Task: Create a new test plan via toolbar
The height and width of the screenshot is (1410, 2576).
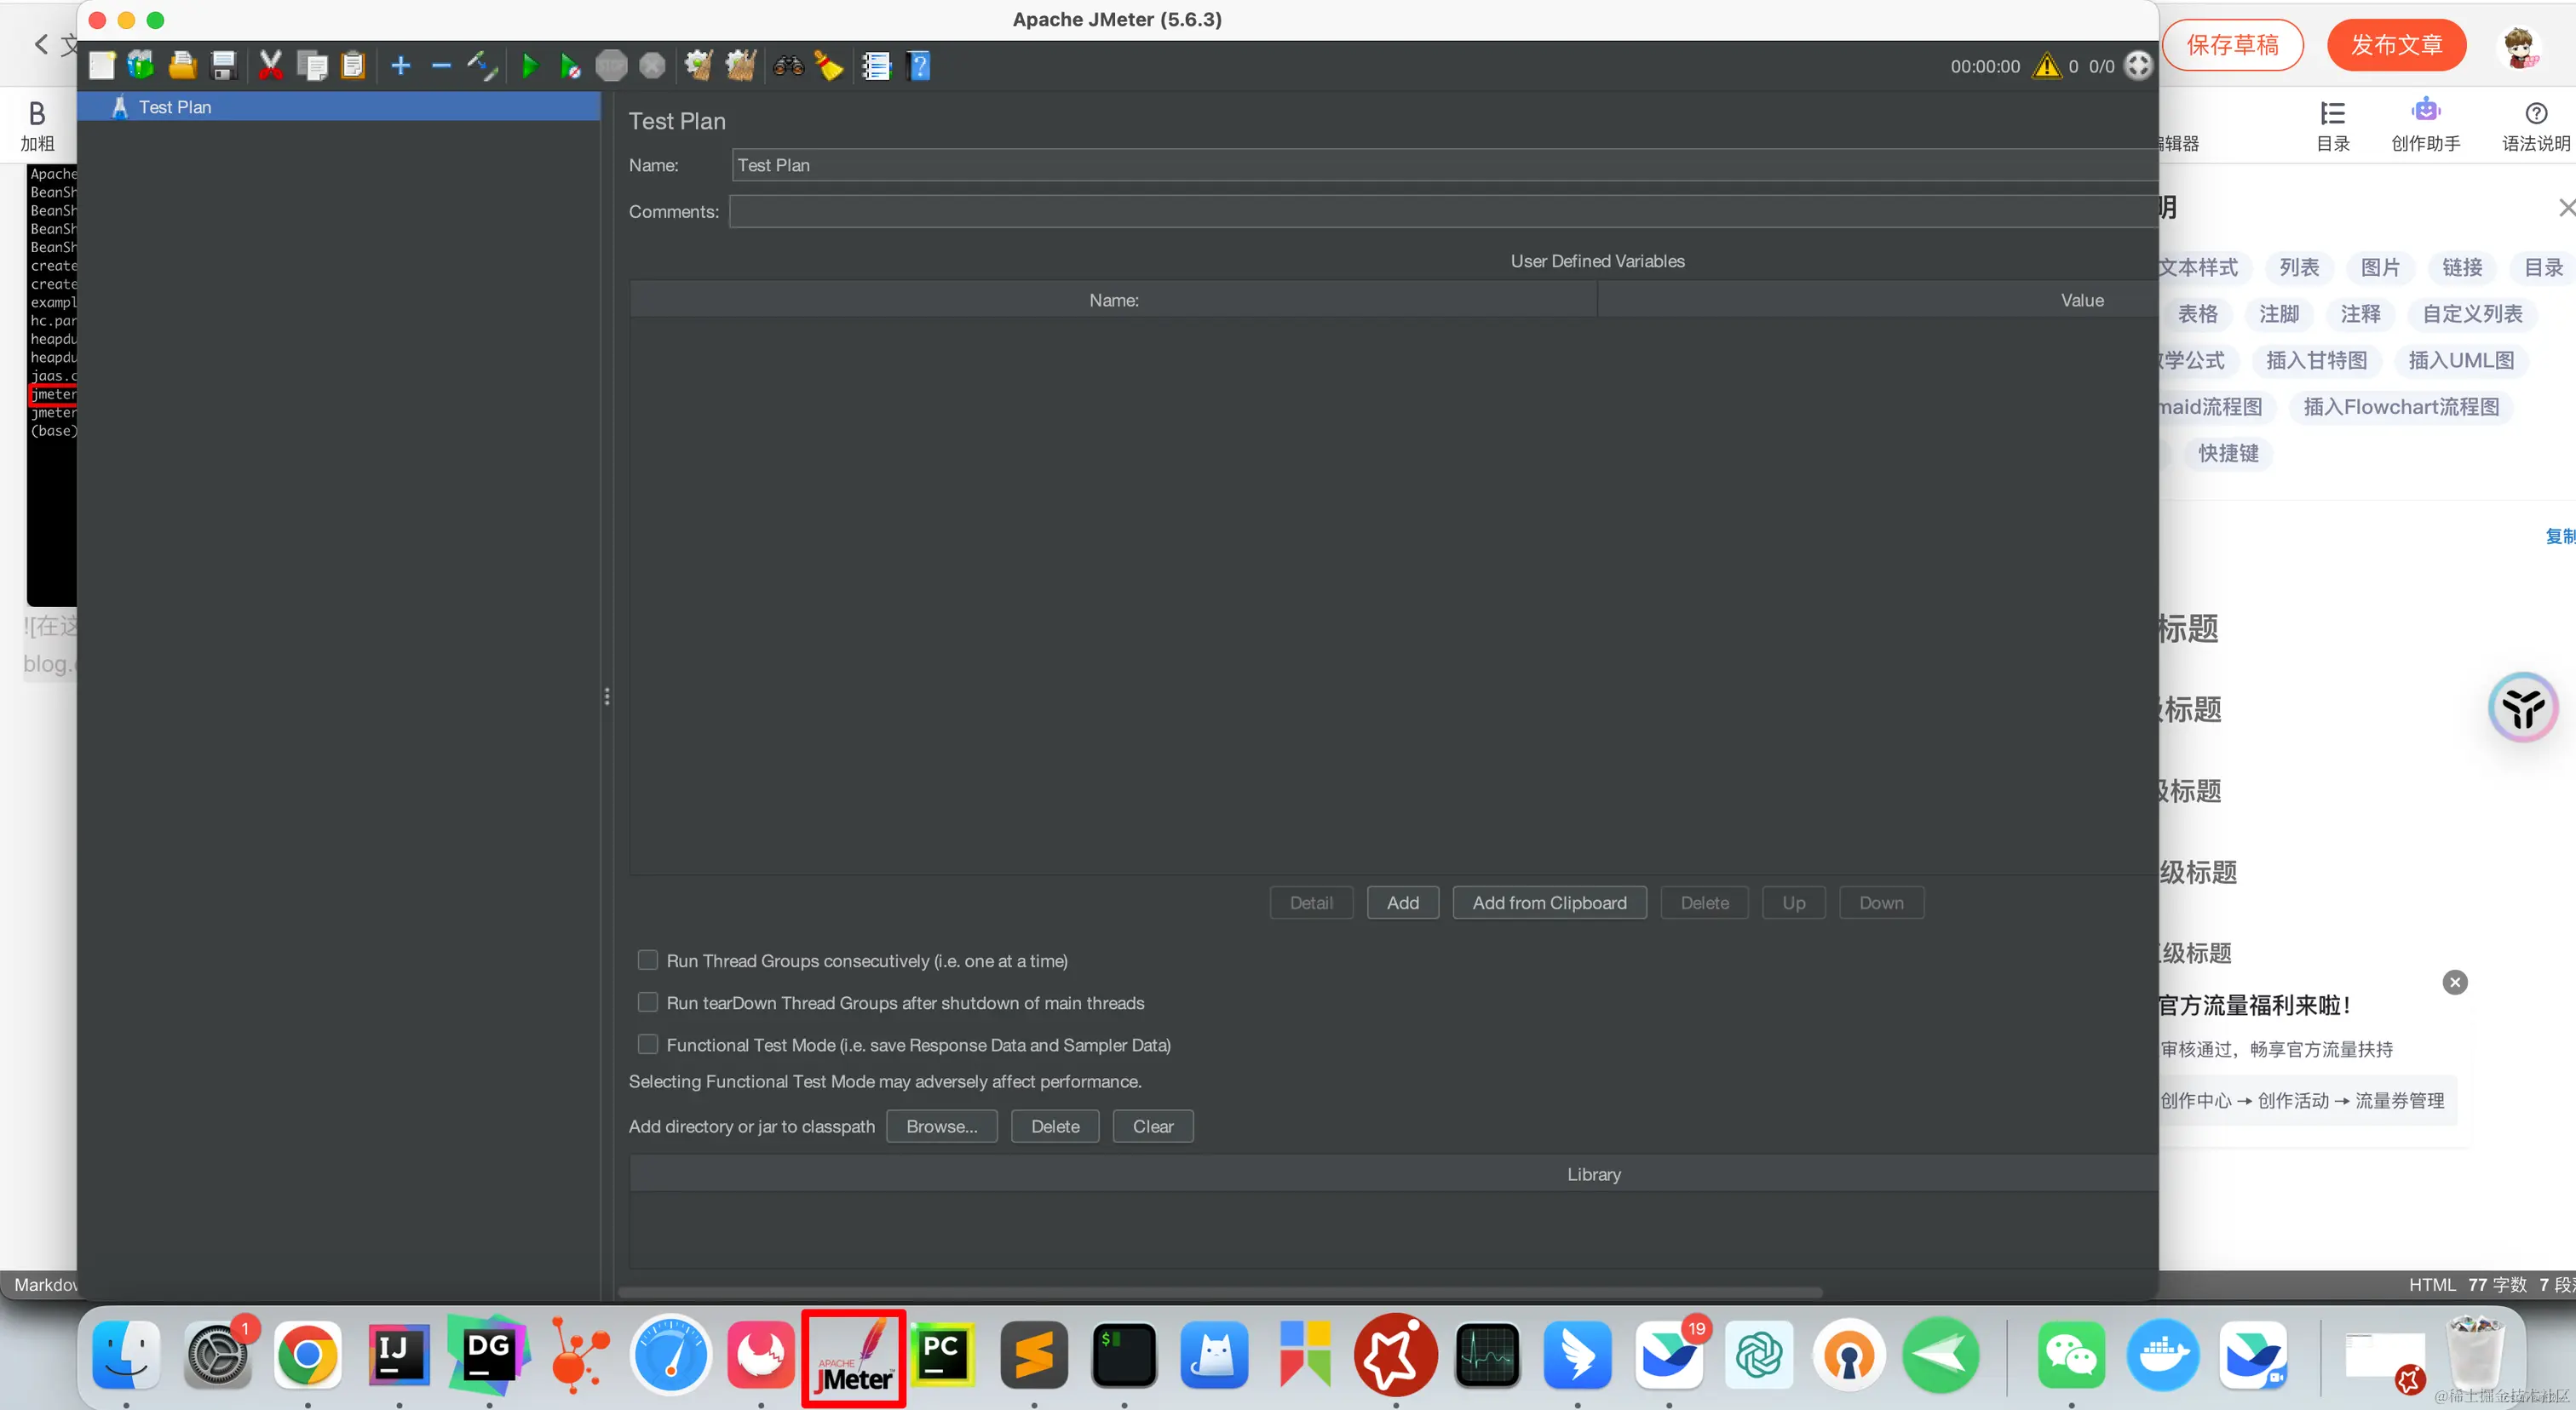Action: pyautogui.click(x=102, y=66)
